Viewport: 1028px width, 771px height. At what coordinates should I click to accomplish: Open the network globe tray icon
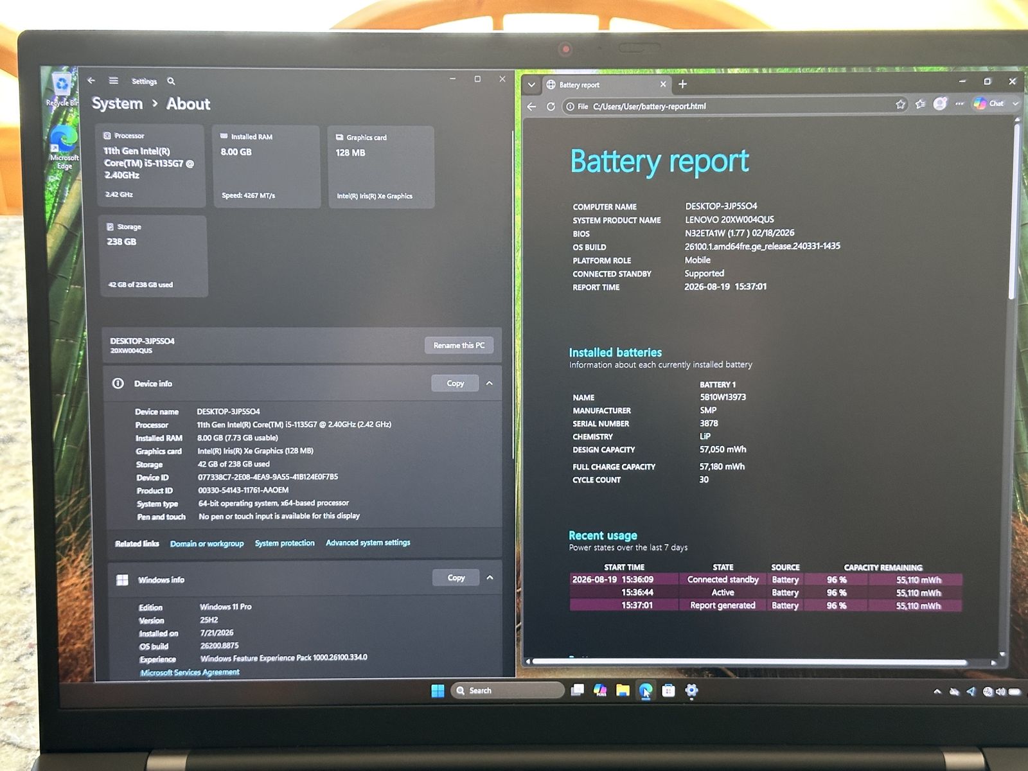pos(988,692)
